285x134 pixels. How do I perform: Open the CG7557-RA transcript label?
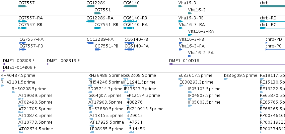coord(31,18)
